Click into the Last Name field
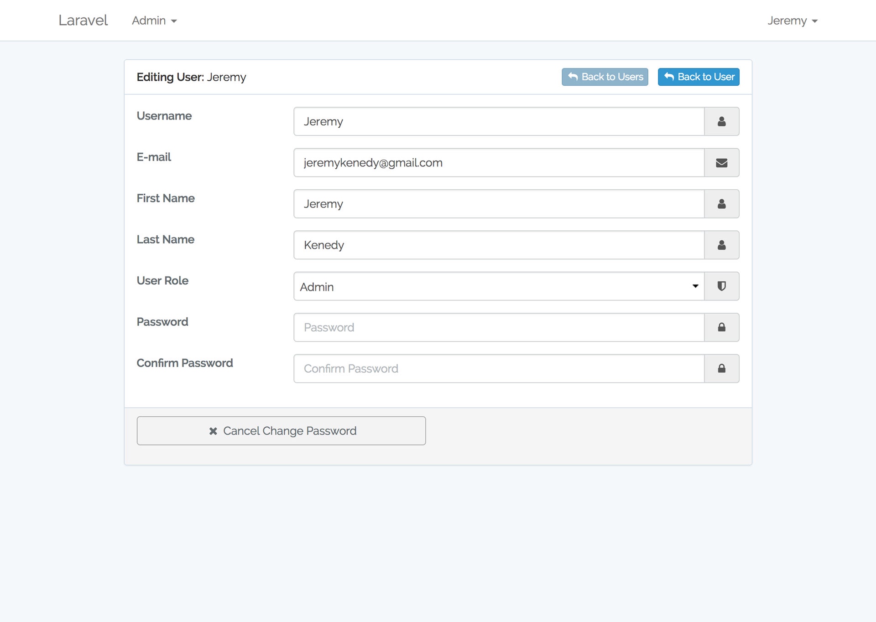The image size is (876, 622). [x=499, y=245]
